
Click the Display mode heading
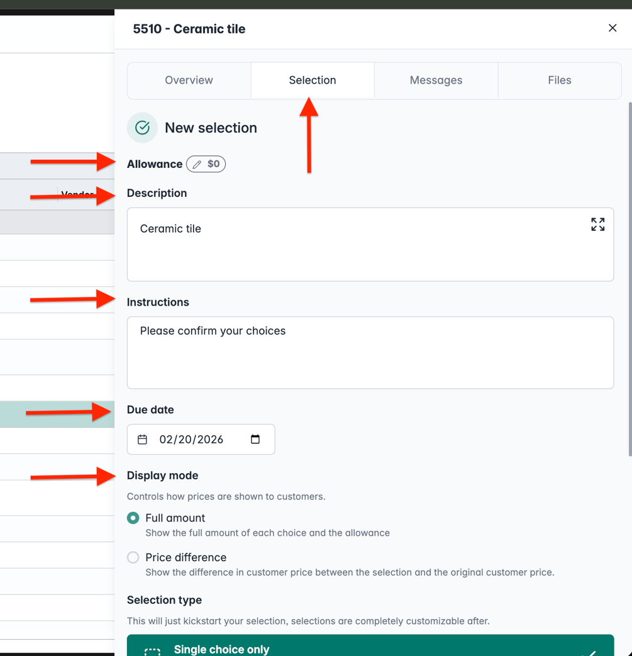coord(162,475)
